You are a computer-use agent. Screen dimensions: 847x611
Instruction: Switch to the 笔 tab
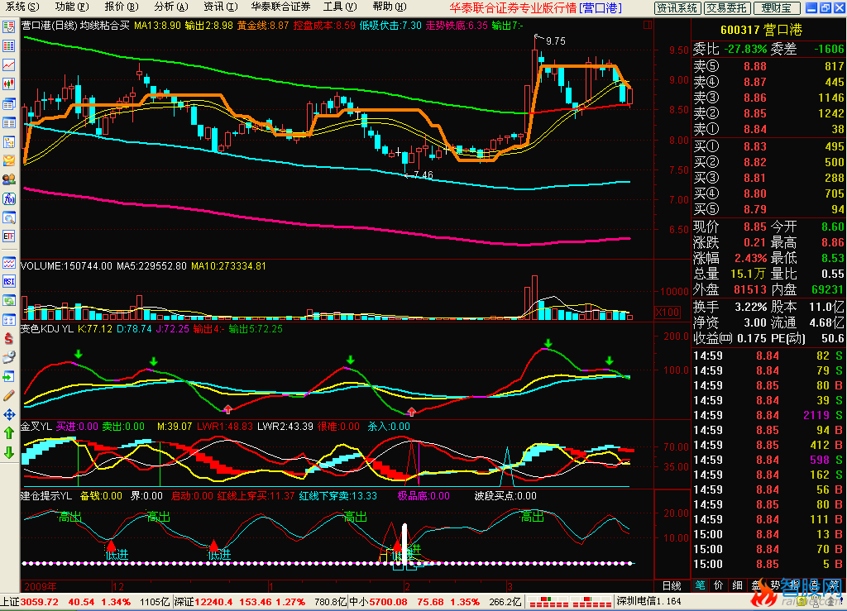click(701, 585)
